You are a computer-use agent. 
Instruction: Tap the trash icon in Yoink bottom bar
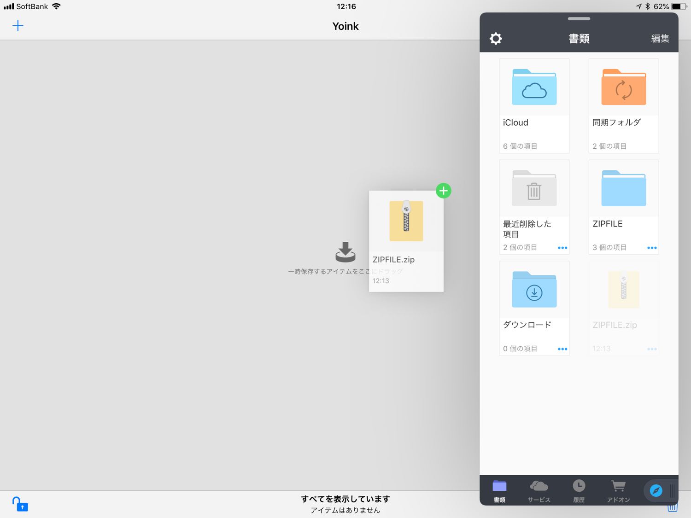pos(673,508)
